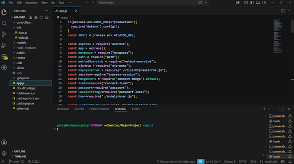This screenshot has height=164, width=294.
Task: Click the Copilot chat icon in title bar
Action: pos(200,3)
